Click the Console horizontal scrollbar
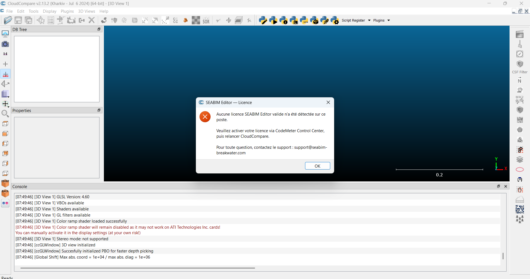 tap(138, 268)
